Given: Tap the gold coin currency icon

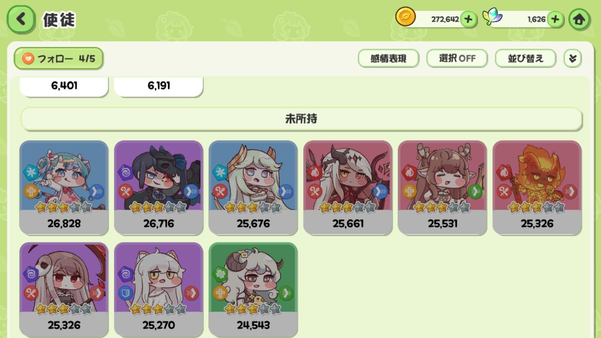Looking at the screenshot, I should 405,17.
